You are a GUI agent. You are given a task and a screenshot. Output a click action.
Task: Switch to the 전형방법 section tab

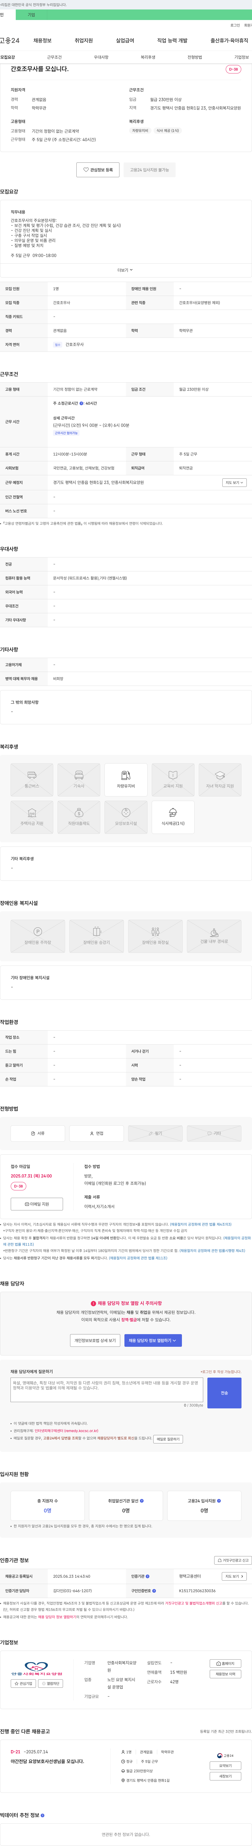point(195,57)
